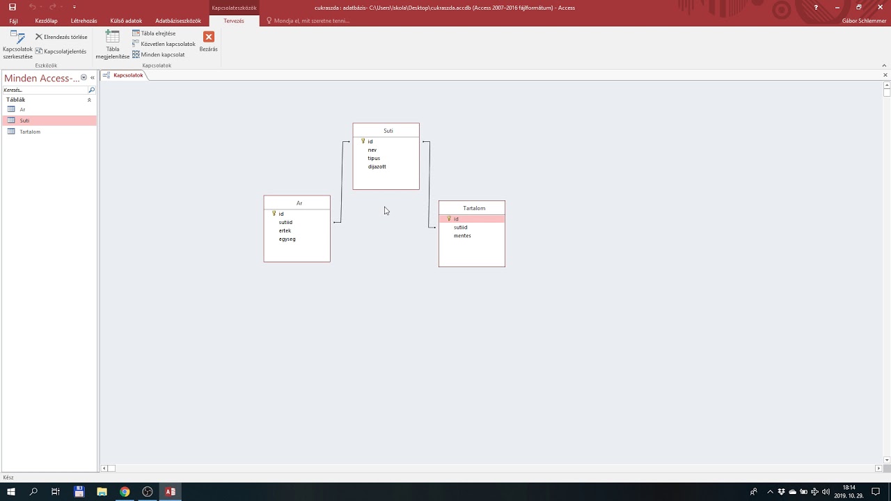
Task: Open Task View from taskbar
Action: (56, 491)
